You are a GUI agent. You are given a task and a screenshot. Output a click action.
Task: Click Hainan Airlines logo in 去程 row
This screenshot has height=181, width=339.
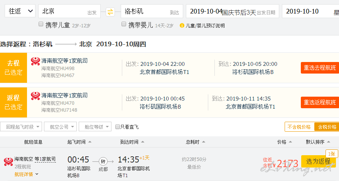point(35,61)
